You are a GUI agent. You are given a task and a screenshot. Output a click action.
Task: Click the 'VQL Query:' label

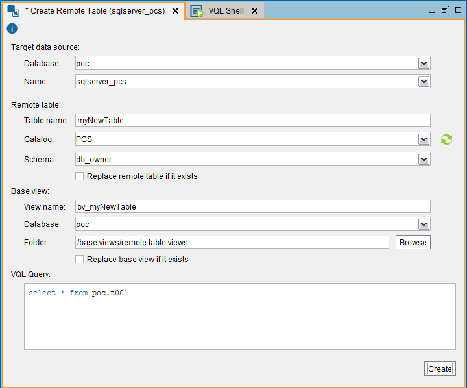pos(30,274)
